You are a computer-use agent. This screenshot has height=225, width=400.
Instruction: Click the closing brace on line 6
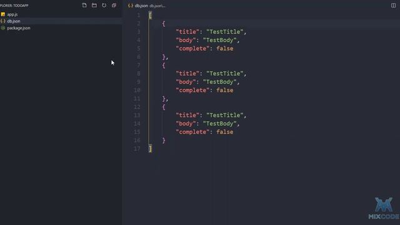pos(164,57)
